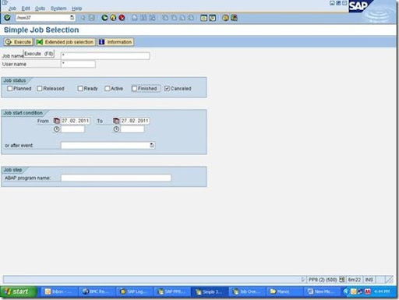Click the Generate Shortcut icon

pyautogui.click(x=213, y=18)
